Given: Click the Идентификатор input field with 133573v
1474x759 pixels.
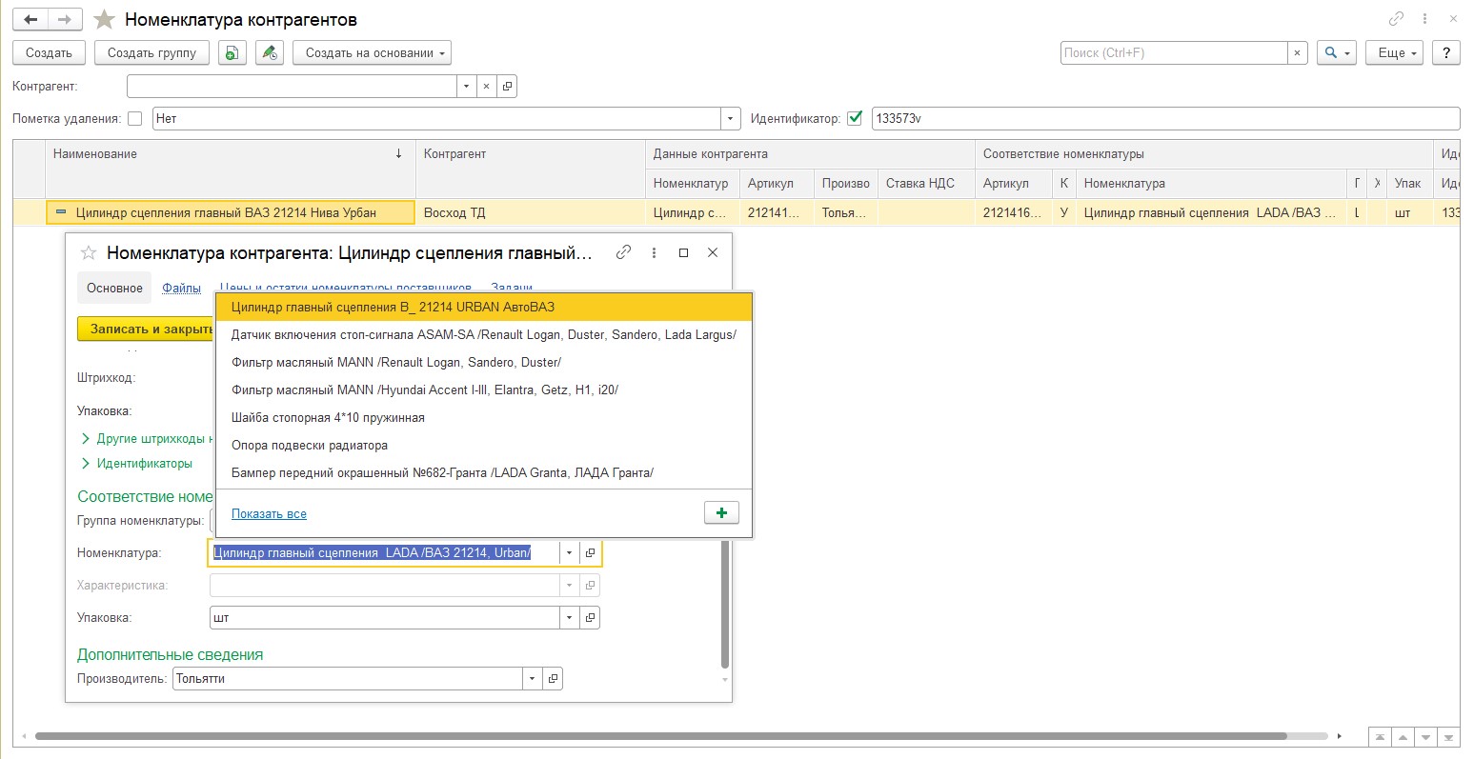Looking at the screenshot, I should (1164, 119).
